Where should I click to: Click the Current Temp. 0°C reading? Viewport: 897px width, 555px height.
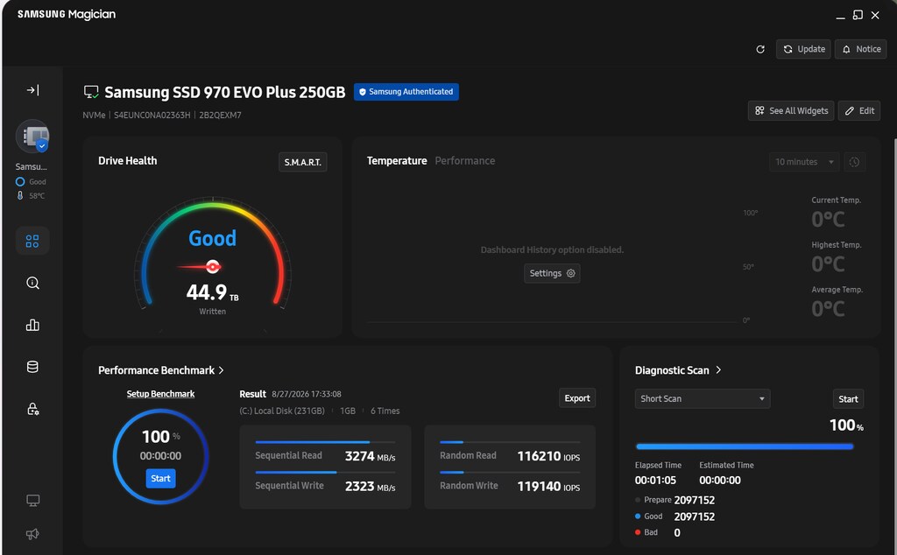[x=828, y=220]
